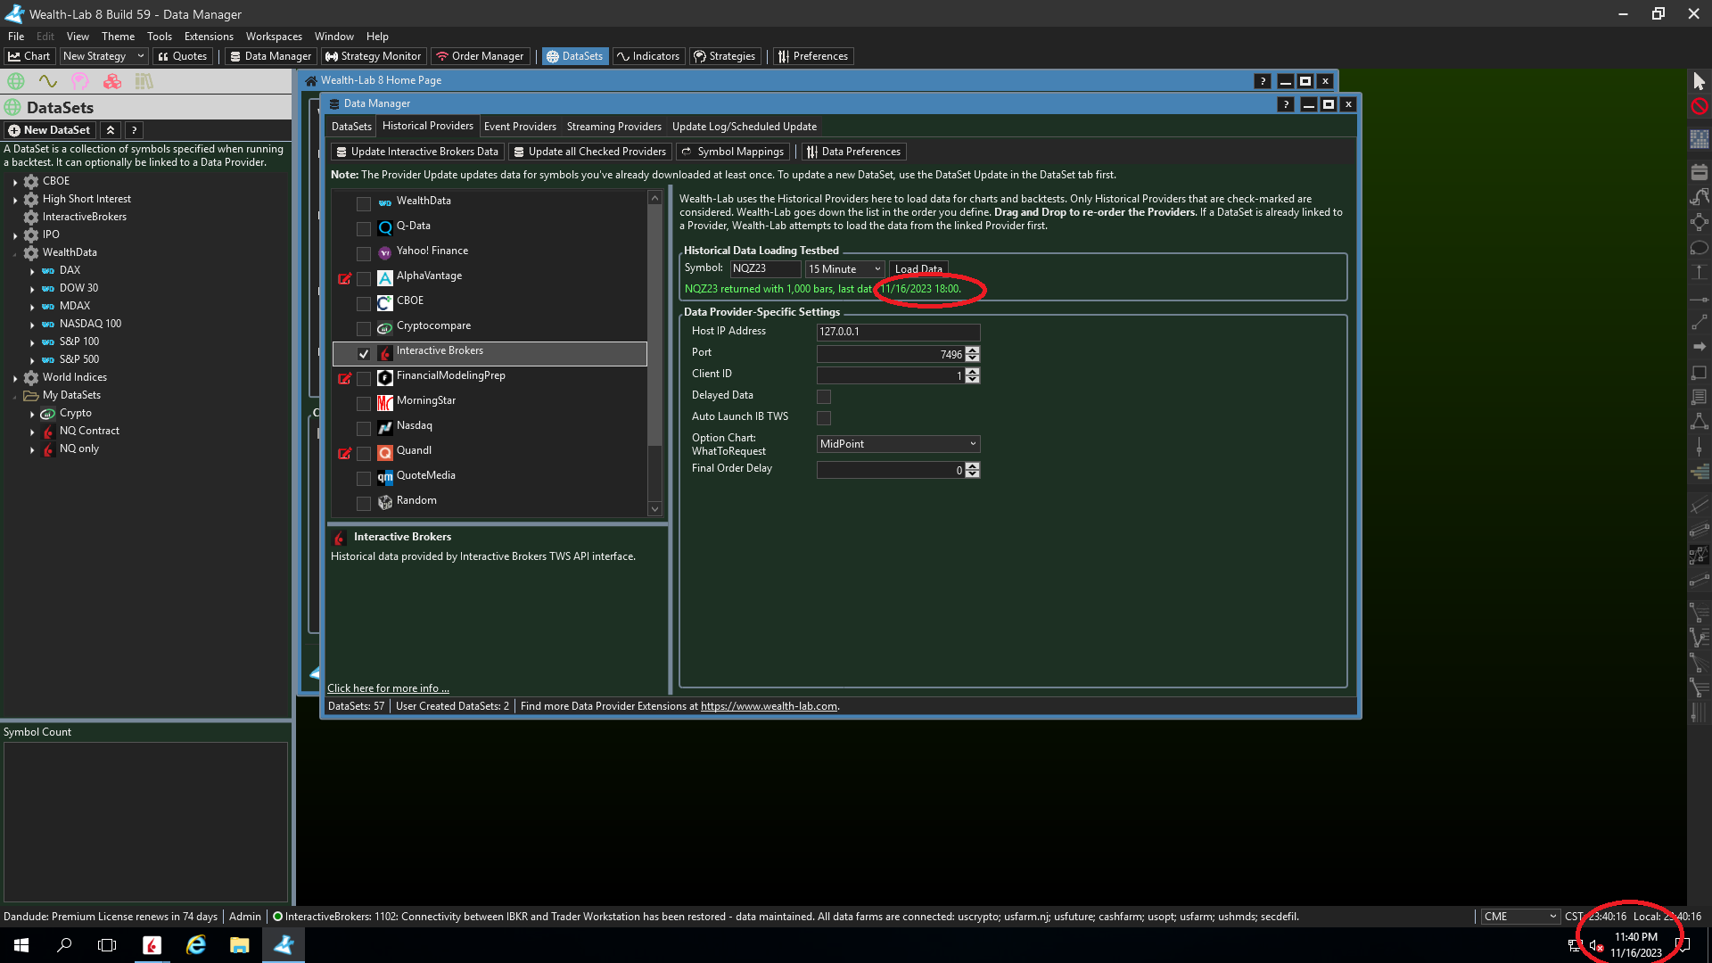This screenshot has width=1712, height=963.
Task: Follow the wealth-lab.com link
Action: tap(769, 706)
